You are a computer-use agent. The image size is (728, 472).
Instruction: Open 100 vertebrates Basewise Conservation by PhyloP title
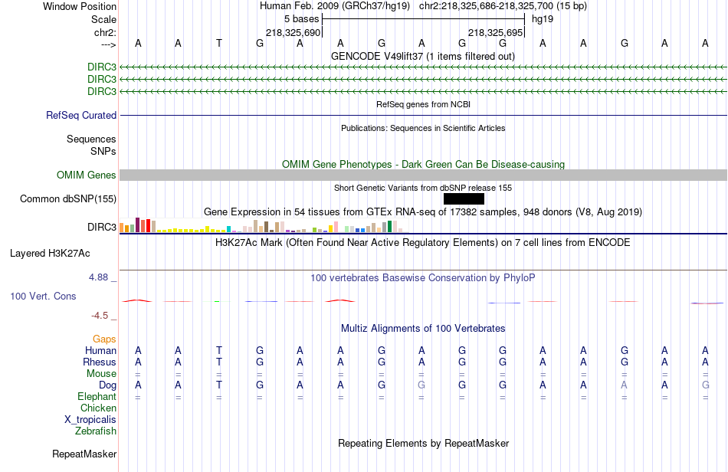pyautogui.click(x=423, y=278)
